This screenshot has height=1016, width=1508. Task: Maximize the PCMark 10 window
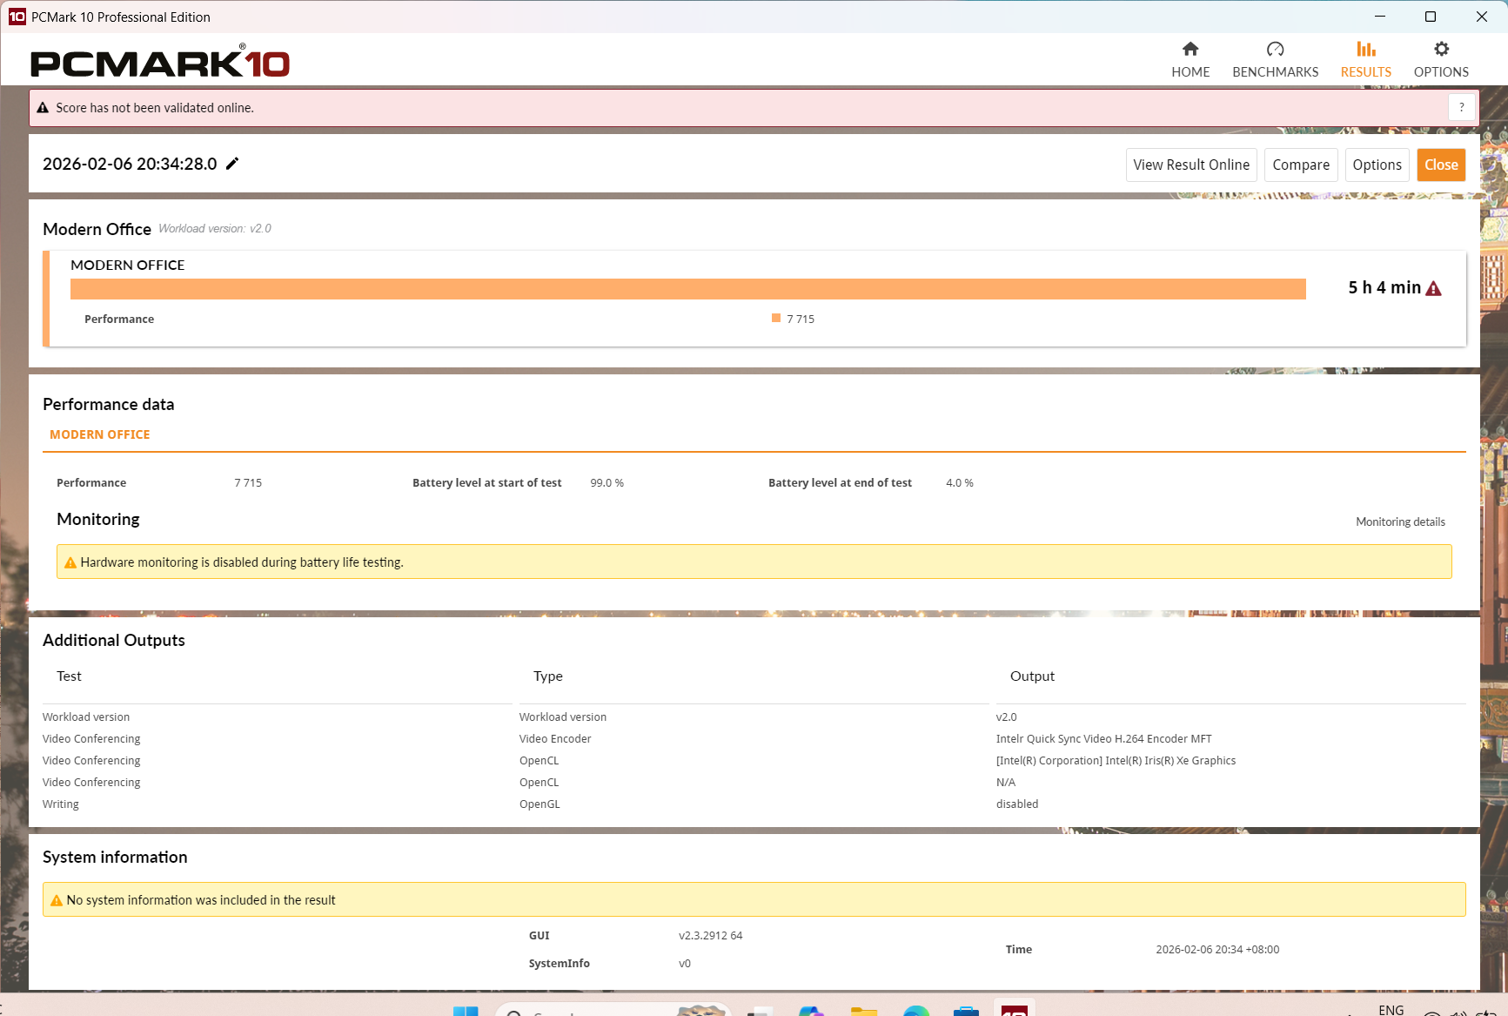click(1431, 17)
